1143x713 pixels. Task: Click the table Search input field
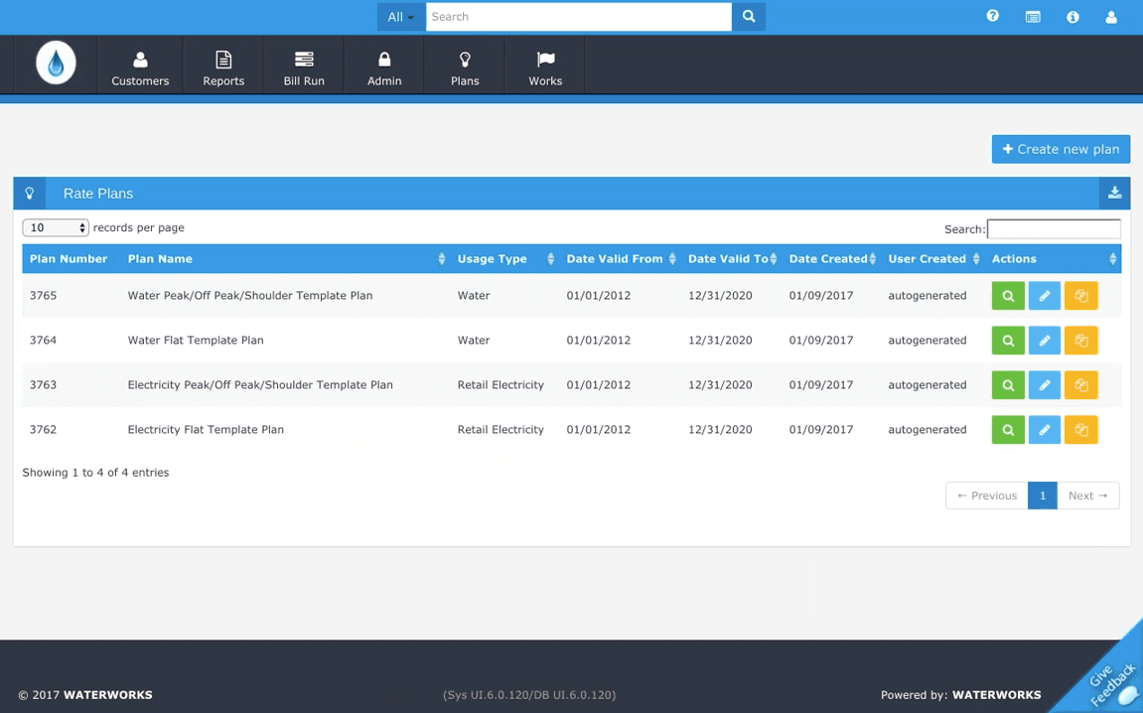pos(1054,229)
